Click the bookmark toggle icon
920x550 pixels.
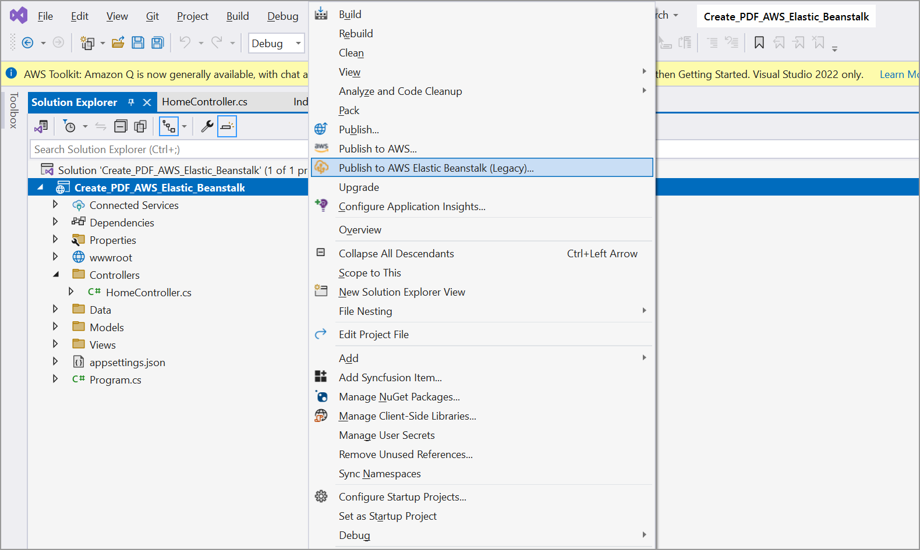point(759,42)
